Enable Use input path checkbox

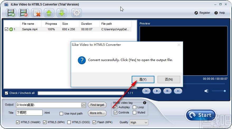pyautogui.click(x=61, y=113)
